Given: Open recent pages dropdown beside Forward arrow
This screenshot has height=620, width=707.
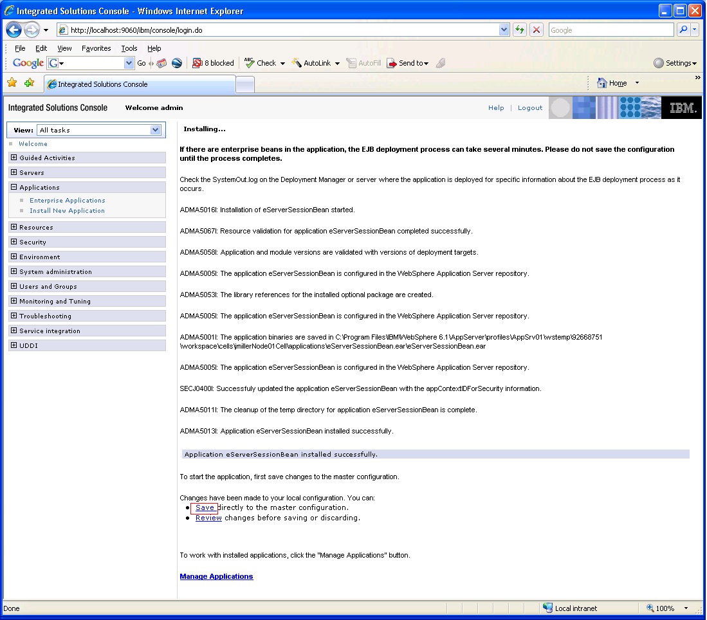Looking at the screenshot, I should coord(46,30).
